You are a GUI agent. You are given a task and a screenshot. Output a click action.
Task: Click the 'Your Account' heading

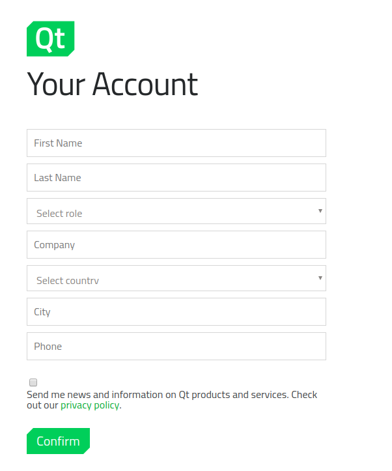(112, 85)
